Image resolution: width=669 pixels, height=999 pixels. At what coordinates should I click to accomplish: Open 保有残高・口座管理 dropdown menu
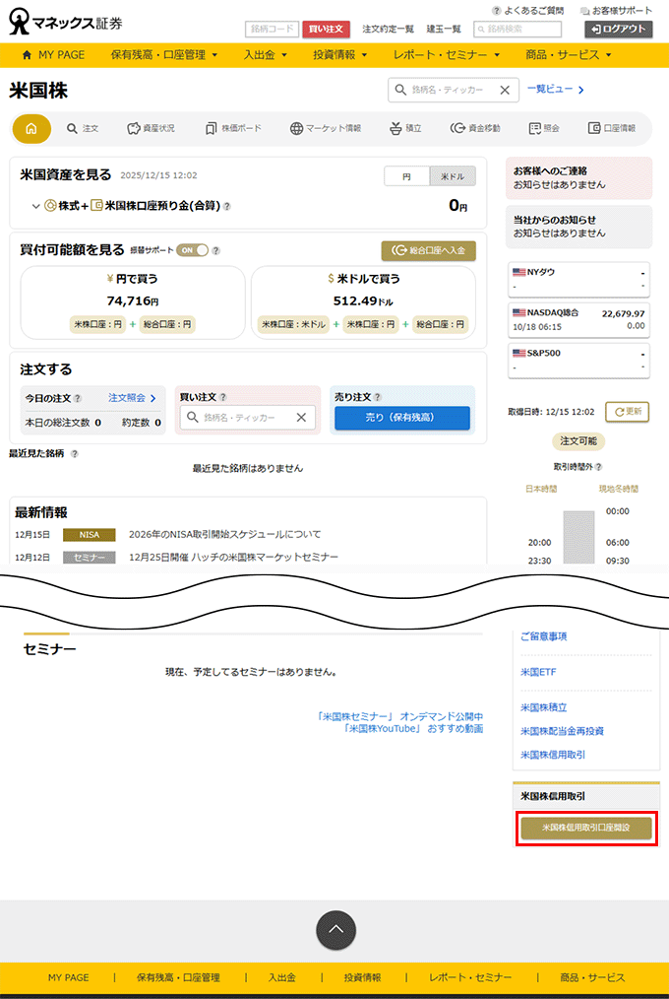(x=164, y=55)
